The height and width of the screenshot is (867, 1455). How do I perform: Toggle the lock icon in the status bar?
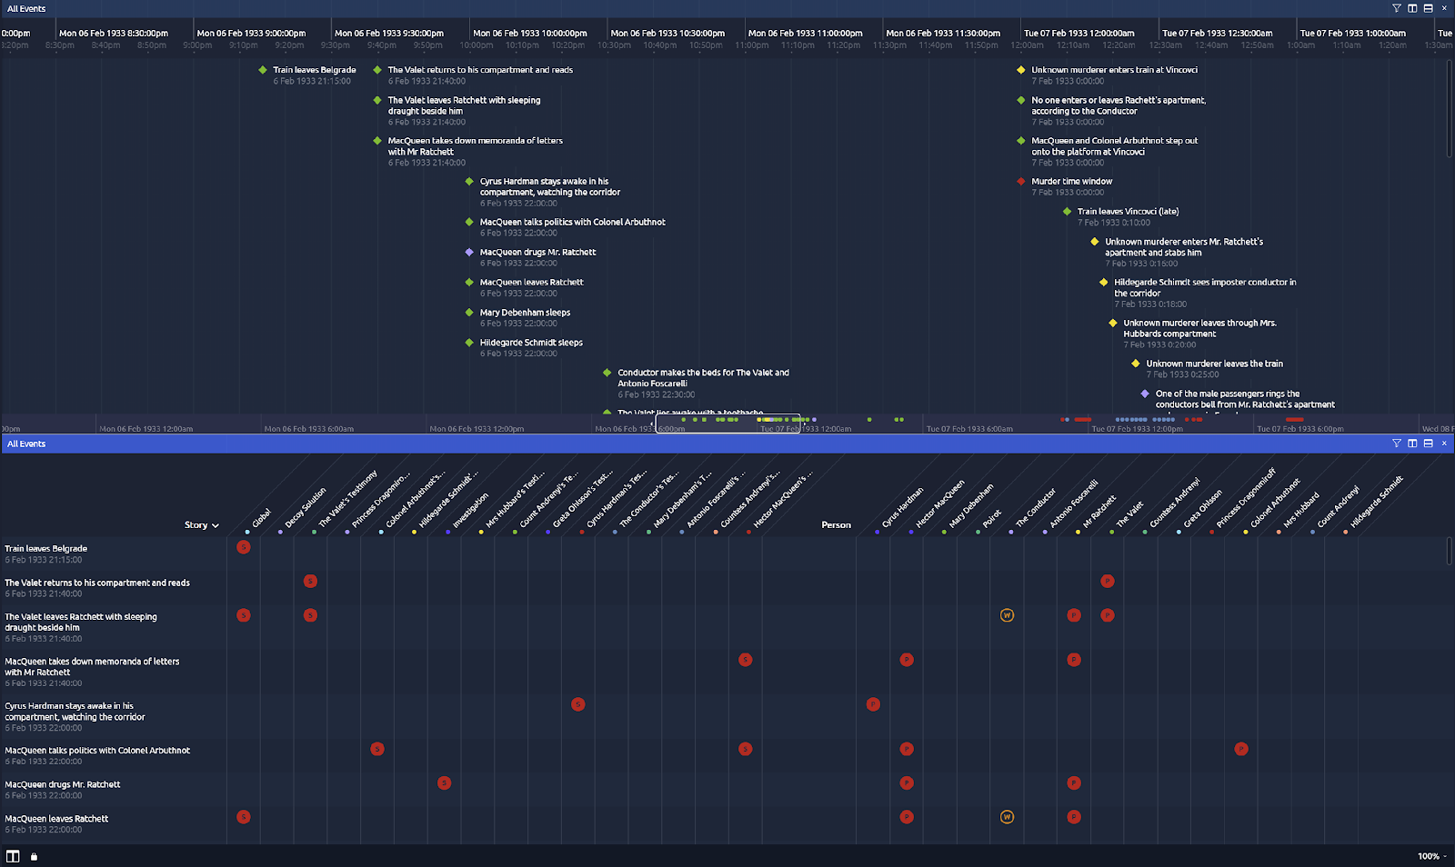click(34, 856)
